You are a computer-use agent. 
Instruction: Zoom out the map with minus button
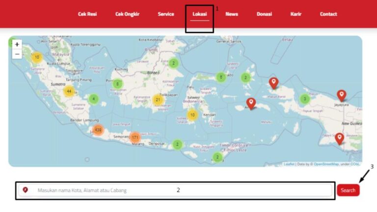tap(17, 54)
